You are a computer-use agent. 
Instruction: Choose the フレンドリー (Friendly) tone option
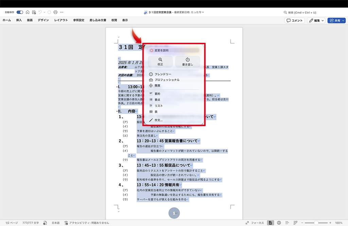pos(162,74)
